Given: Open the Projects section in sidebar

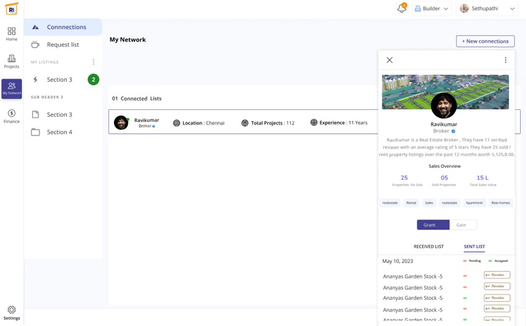Looking at the screenshot, I should [x=12, y=61].
